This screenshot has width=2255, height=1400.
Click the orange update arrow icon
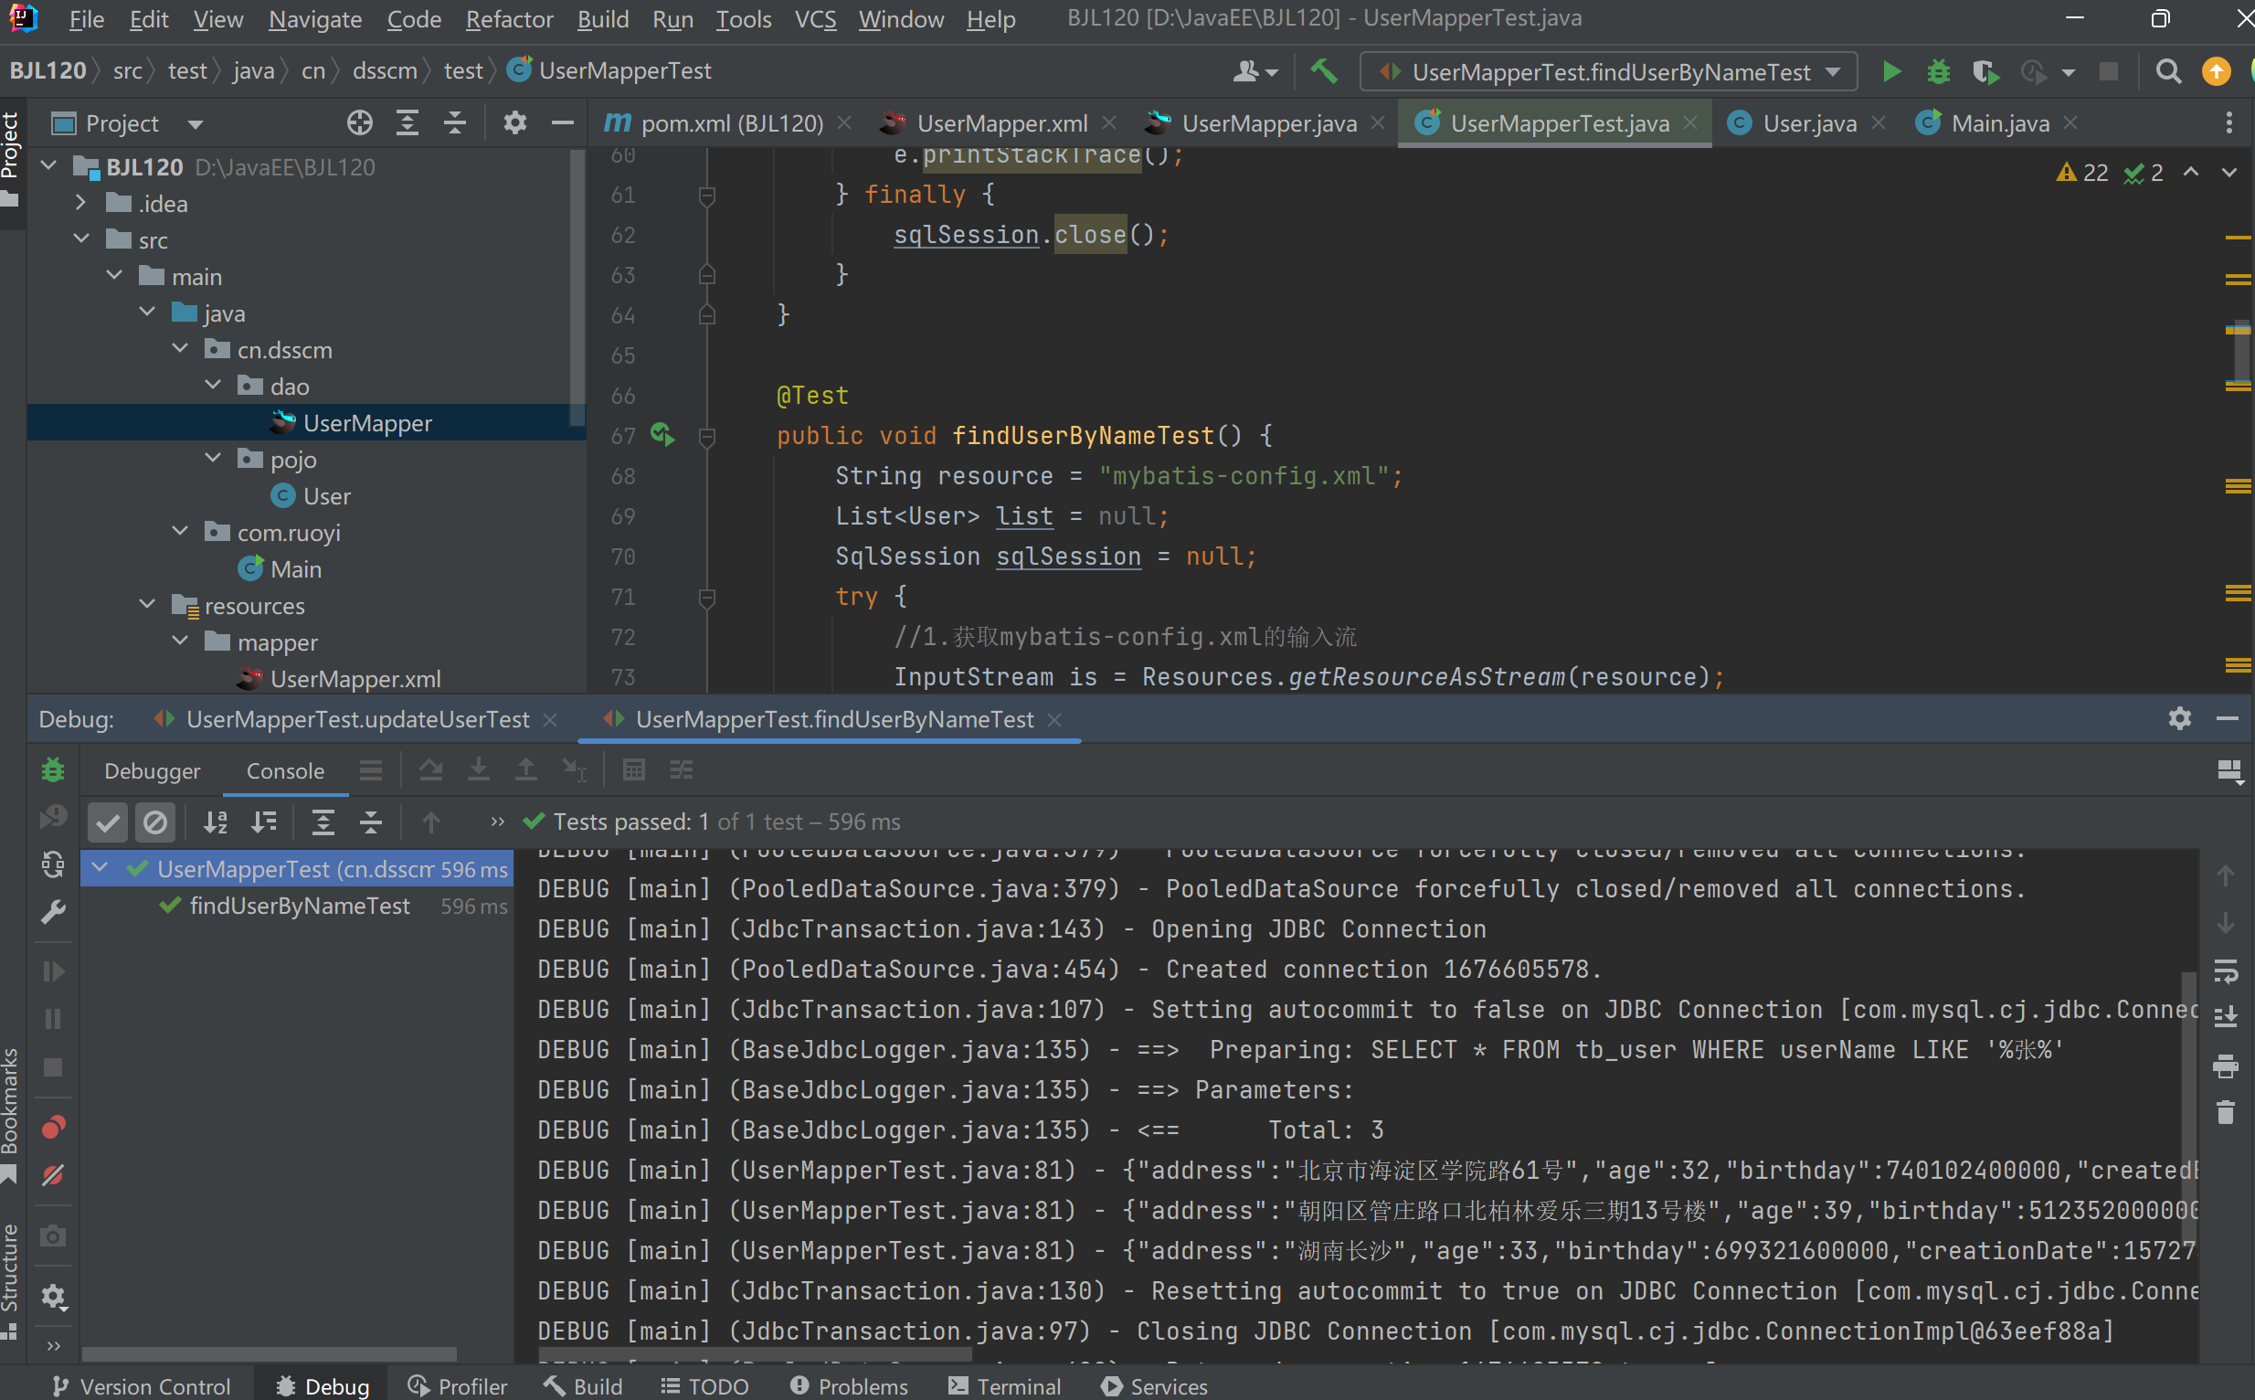click(x=2216, y=71)
